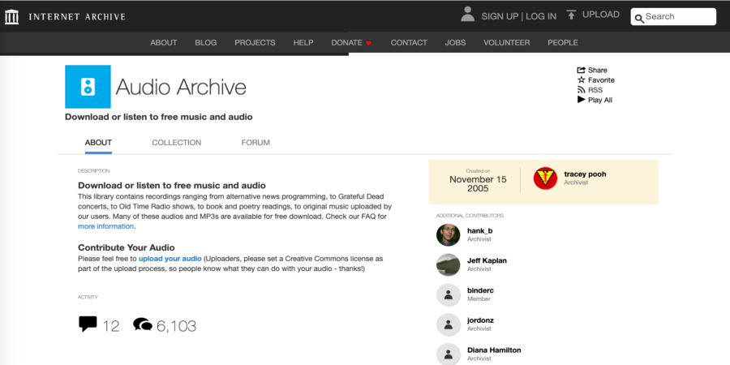Click the red heart beside Donate
Screen dimensions: 730x365
(369, 43)
